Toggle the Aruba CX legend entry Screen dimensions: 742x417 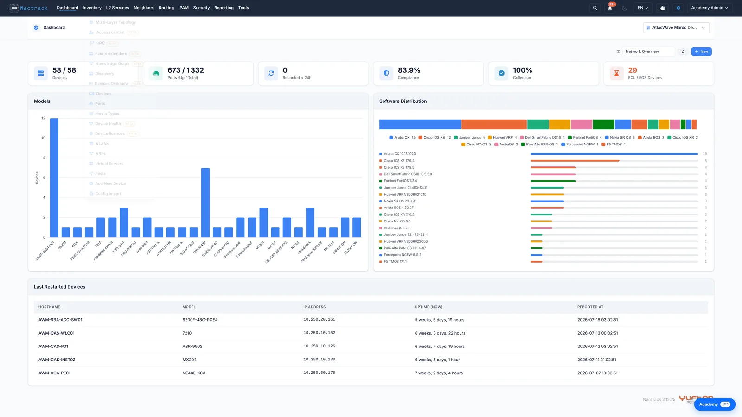[x=402, y=138]
